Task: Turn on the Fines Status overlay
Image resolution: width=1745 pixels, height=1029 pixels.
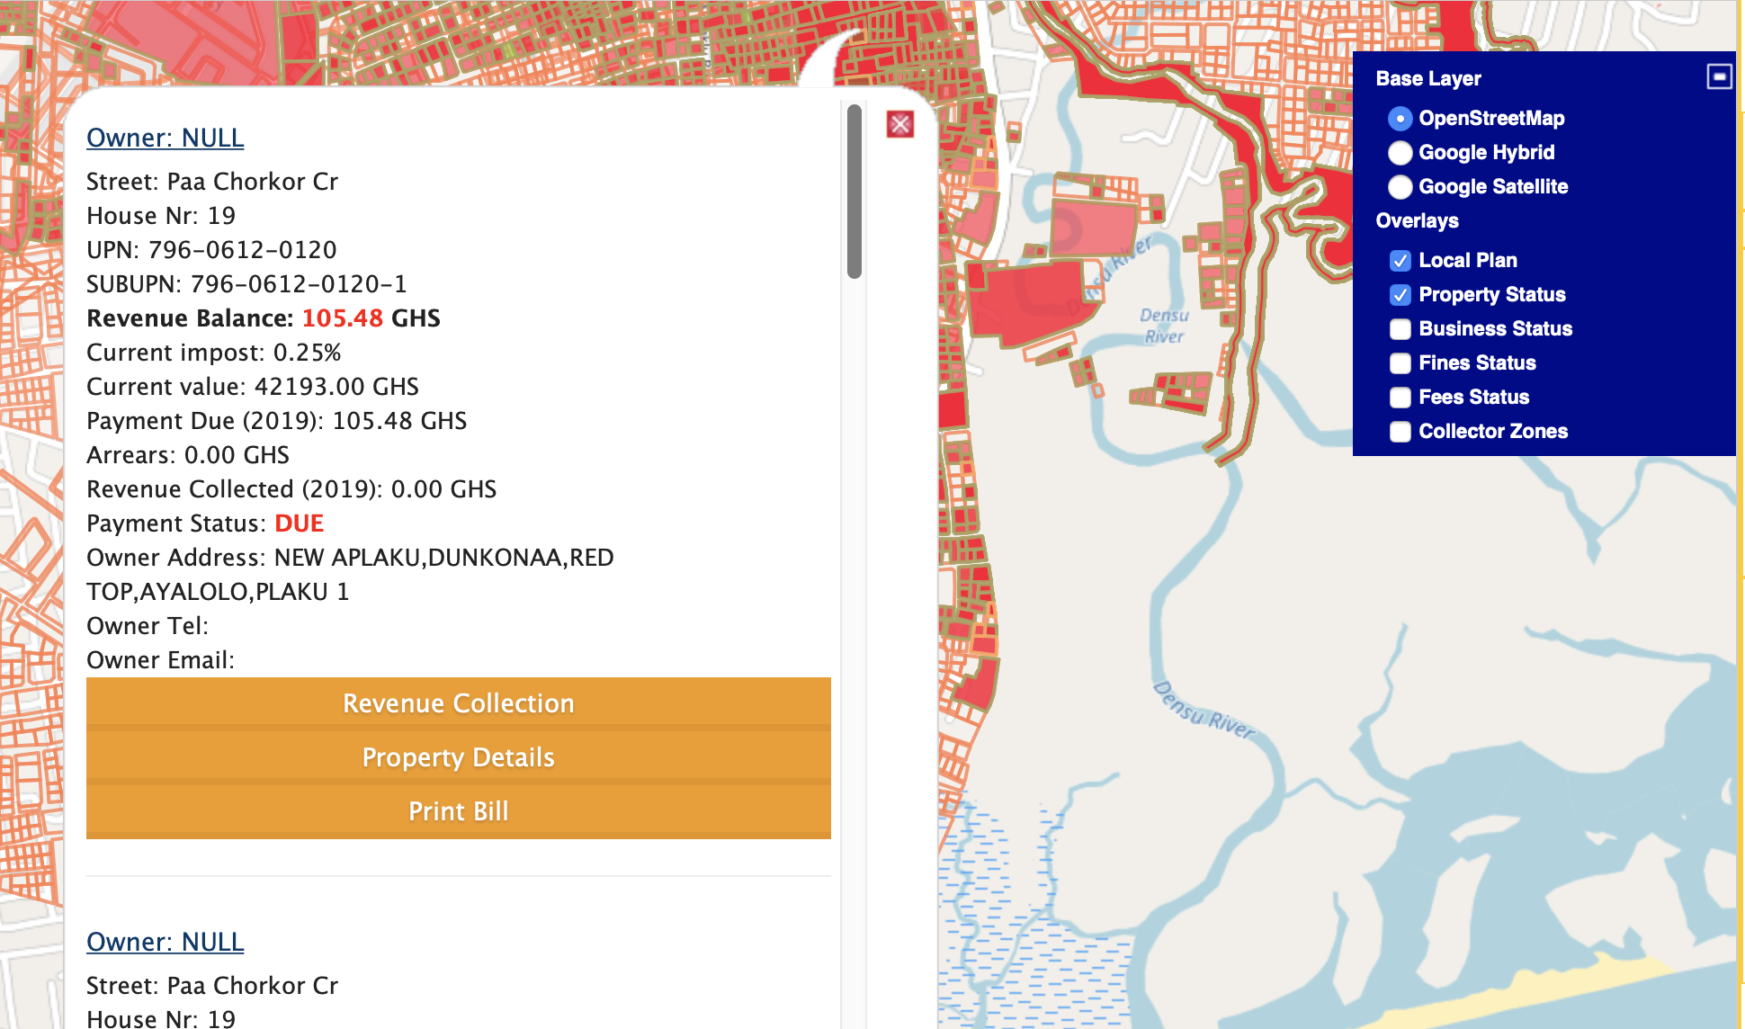Action: 1400,363
